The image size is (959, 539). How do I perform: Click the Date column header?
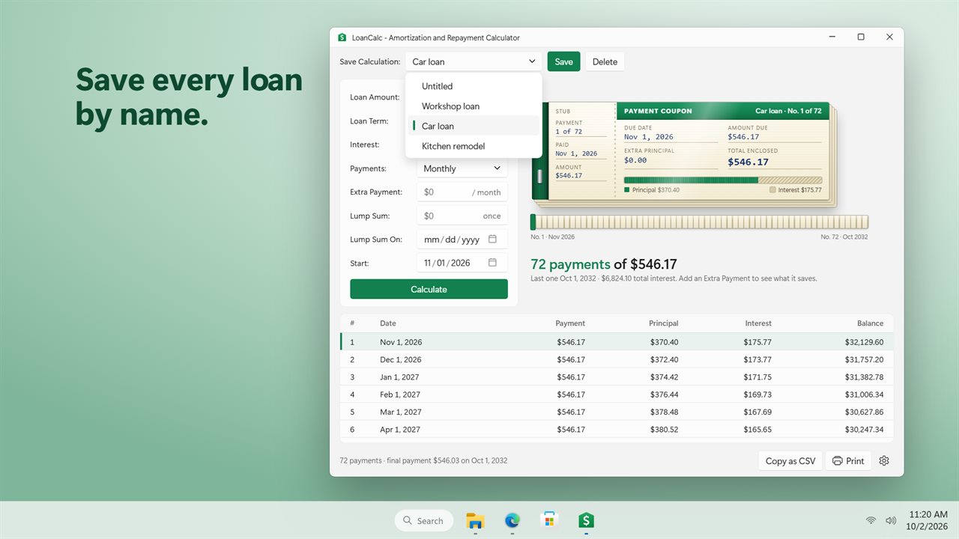point(388,323)
